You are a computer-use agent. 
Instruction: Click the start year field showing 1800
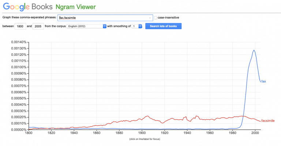click(20, 26)
